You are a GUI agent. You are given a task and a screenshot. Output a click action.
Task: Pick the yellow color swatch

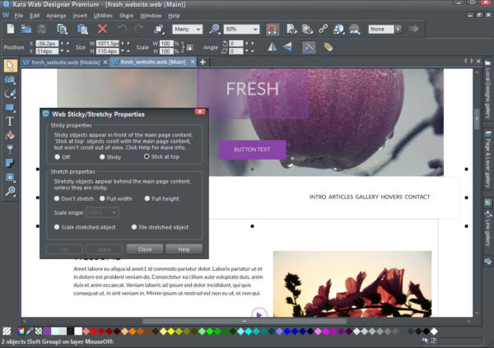[x=171, y=332]
